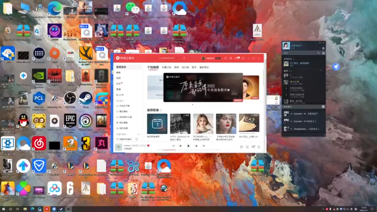
Task: Expand the account dropdown arrow beside VIP
Action: 222,58
